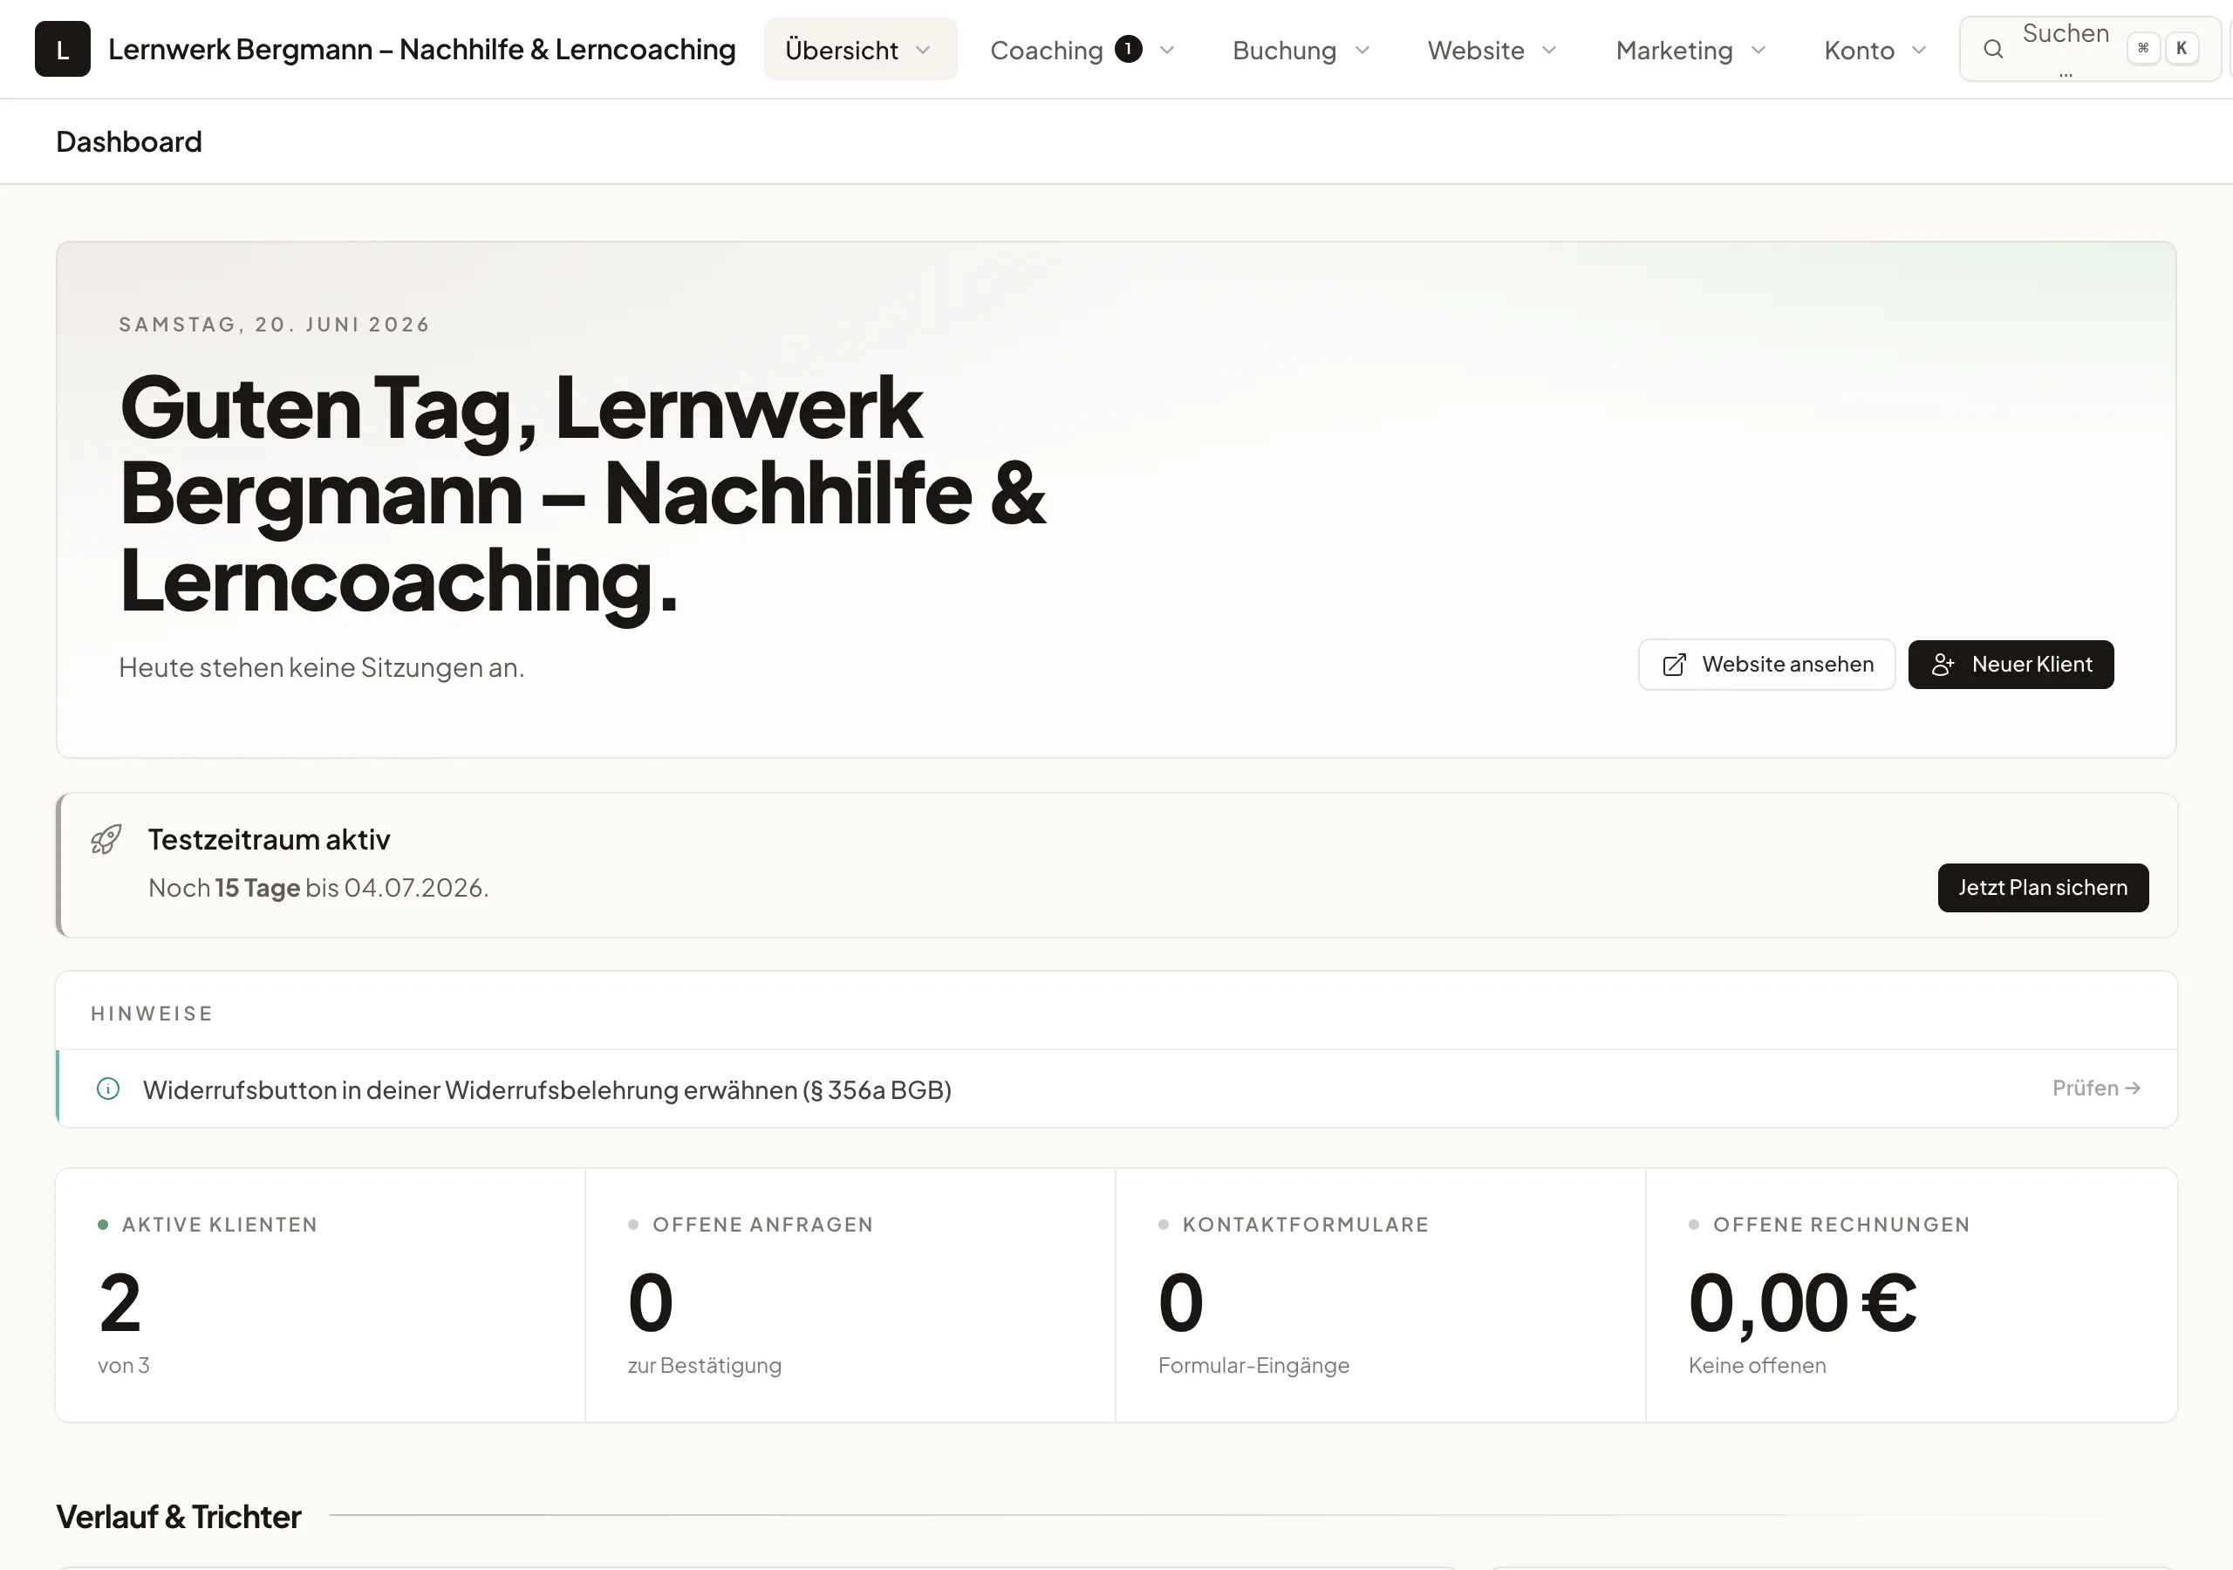Expand the Konto menu chevron

point(1919,50)
